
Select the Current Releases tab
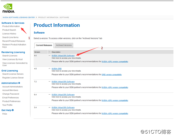point(44,45)
